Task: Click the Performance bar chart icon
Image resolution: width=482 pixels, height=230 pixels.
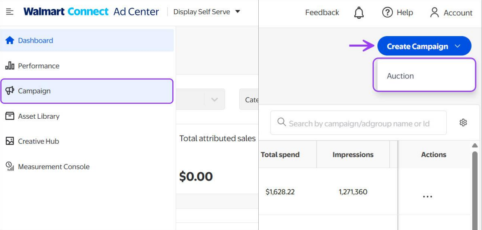Action: [10, 66]
